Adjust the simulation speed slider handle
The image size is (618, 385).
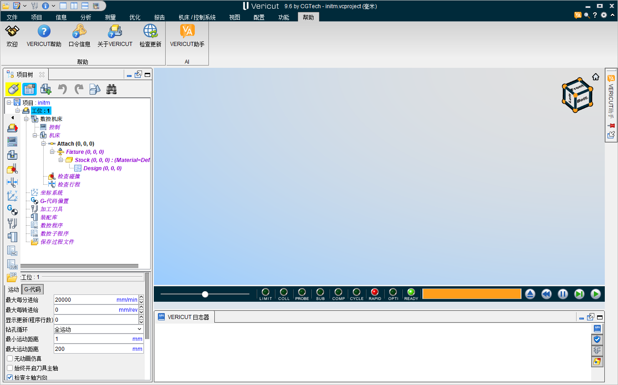coord(205,294)
